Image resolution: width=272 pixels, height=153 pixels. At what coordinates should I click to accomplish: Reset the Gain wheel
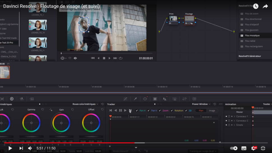[x=73, y=109]
